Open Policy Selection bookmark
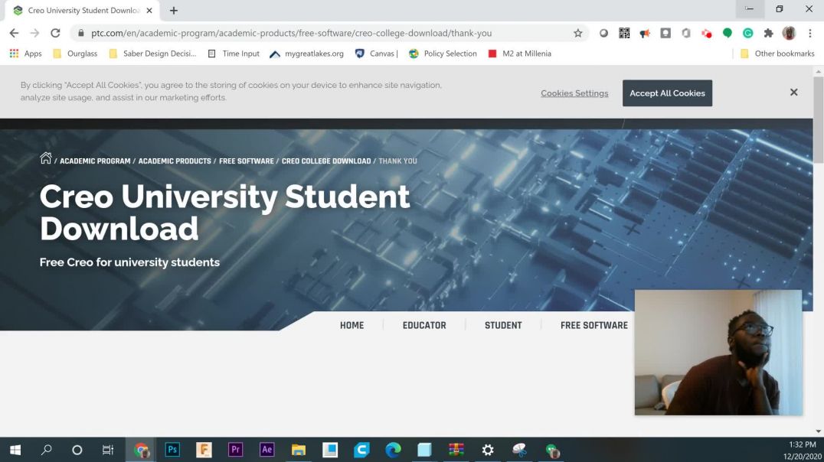Screen dimensions: 824x462 pyautogui.click(x=443, y=54)
